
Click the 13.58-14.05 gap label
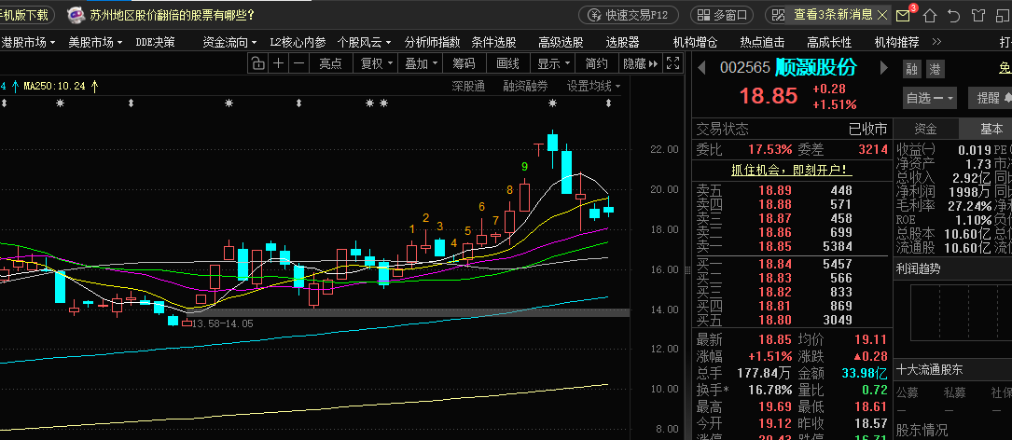pos(223,323)
